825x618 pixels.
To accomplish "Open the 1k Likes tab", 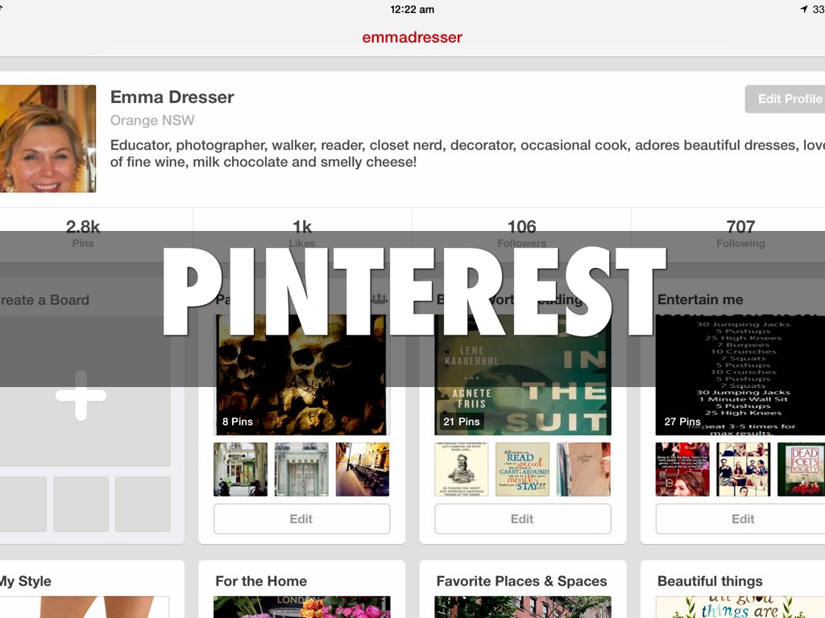I will point(302,234).
